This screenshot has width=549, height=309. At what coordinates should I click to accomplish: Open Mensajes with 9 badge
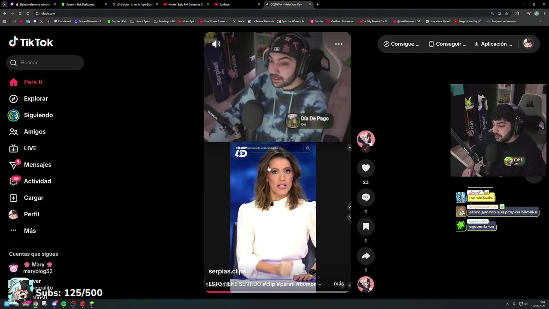[x=30, y=165]
